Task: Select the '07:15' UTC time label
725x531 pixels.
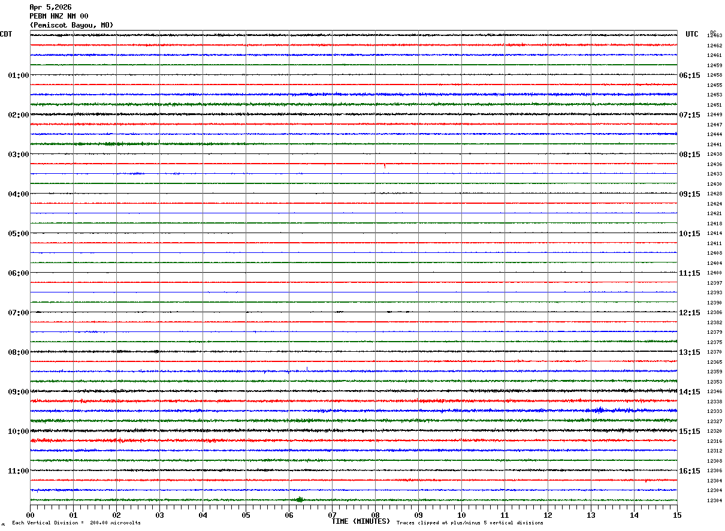Action: pyautogui.click(x=690, y=115)
